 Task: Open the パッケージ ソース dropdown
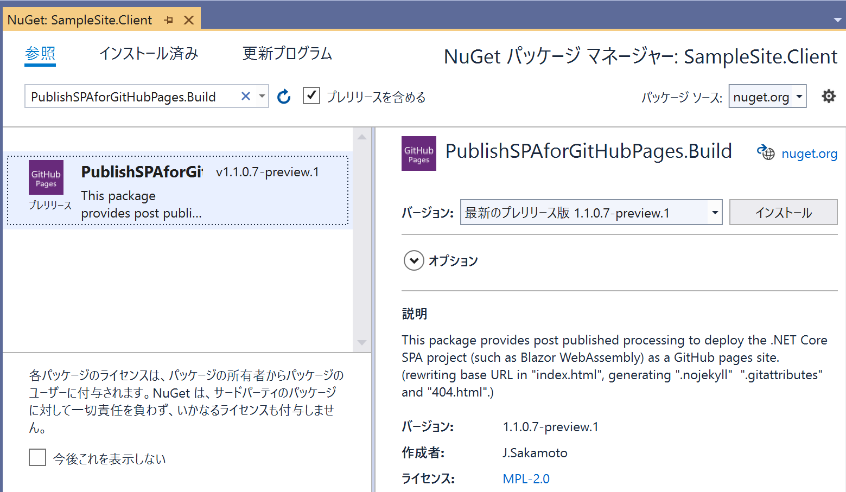pos(799,96)
